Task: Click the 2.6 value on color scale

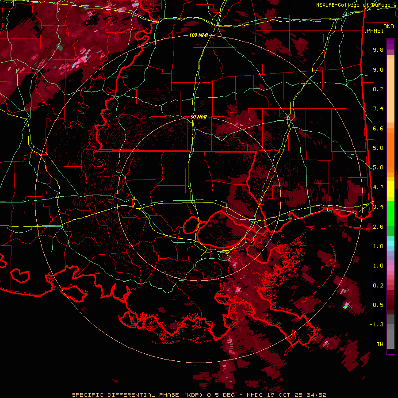Action: tap(378, 227)
